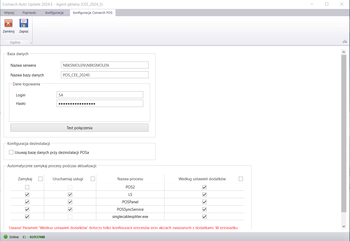The image size is (350, 241).
Task: Click the vertical scrollbar up arrow
Action: tap(344, 52)
